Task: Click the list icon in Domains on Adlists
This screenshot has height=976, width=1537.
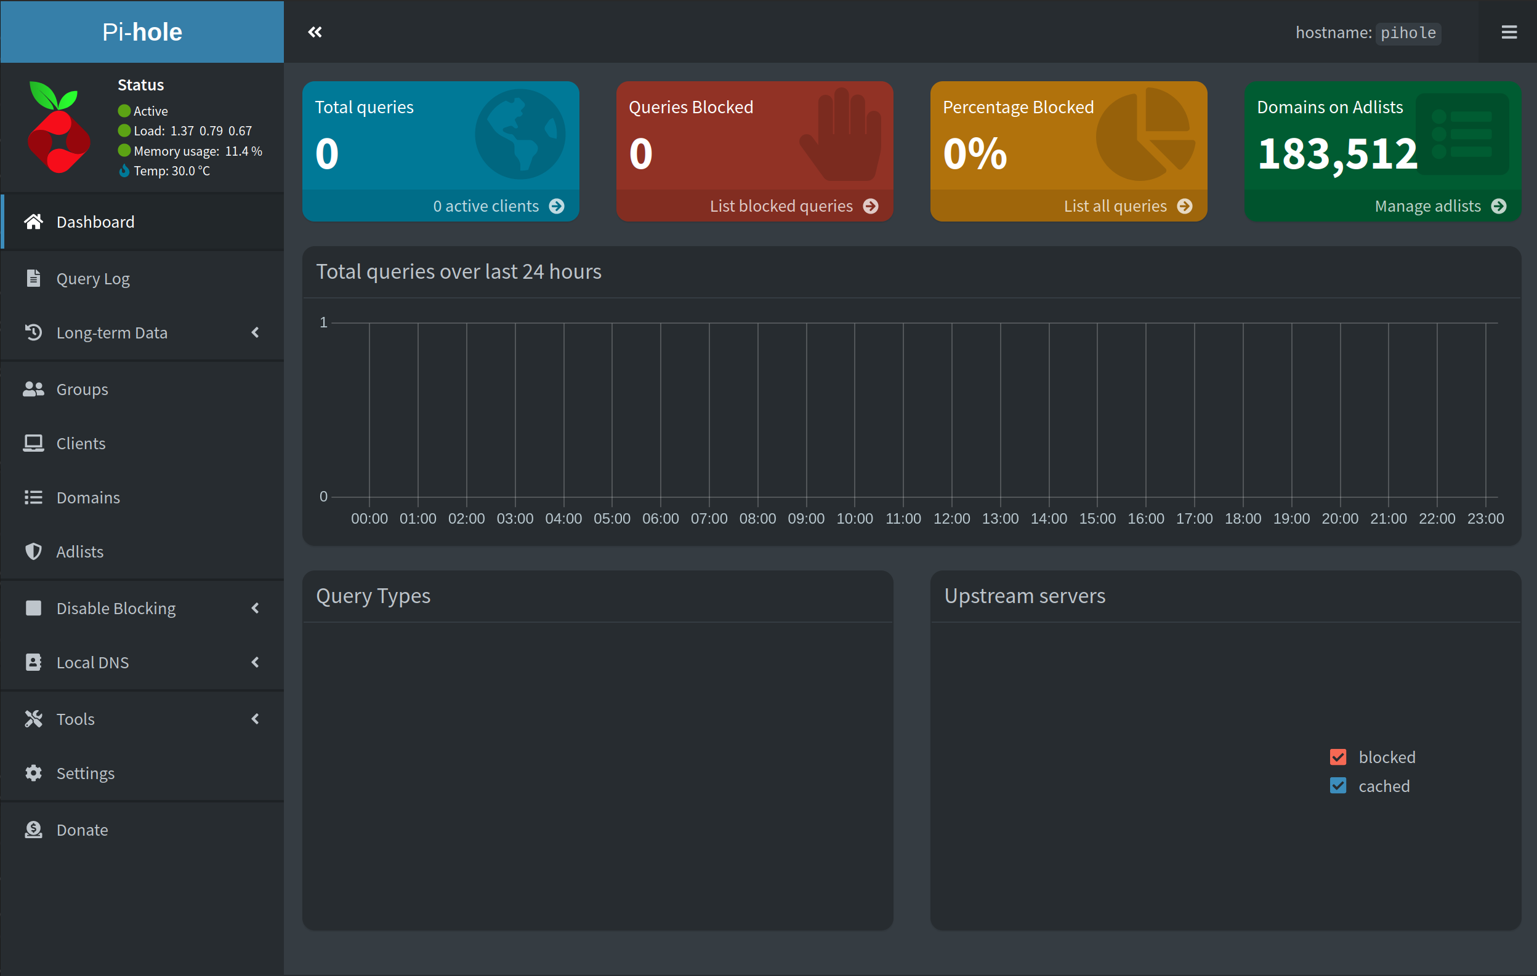Action: (x=1462, y=134)
